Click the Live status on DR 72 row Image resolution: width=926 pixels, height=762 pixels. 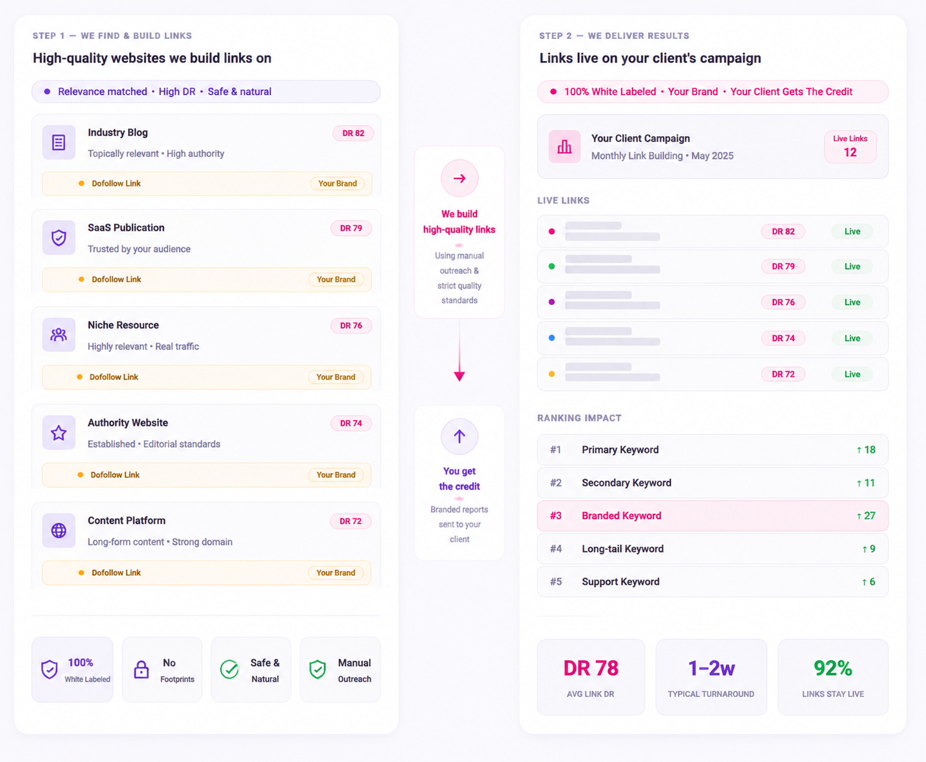(x=852, y=375)
